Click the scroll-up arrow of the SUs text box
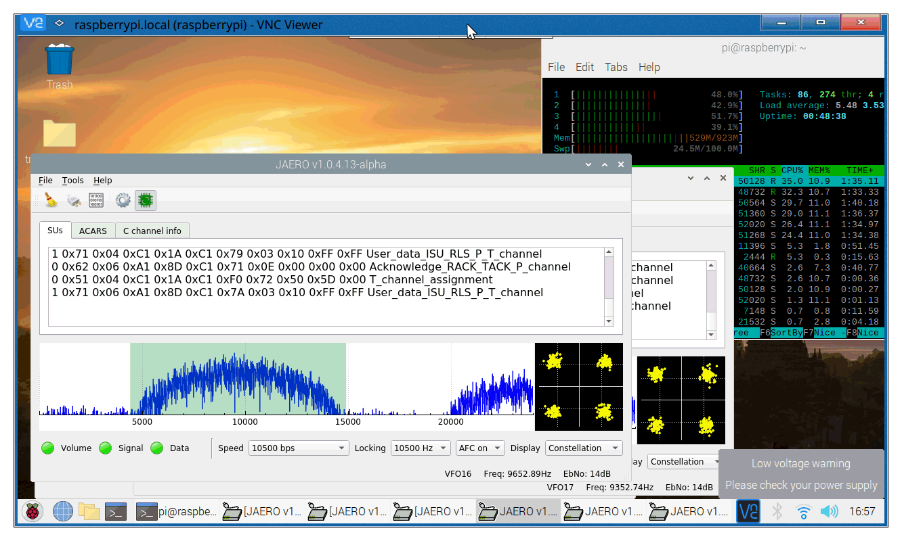This screenshot has height=541, width=902. point(609,252)
